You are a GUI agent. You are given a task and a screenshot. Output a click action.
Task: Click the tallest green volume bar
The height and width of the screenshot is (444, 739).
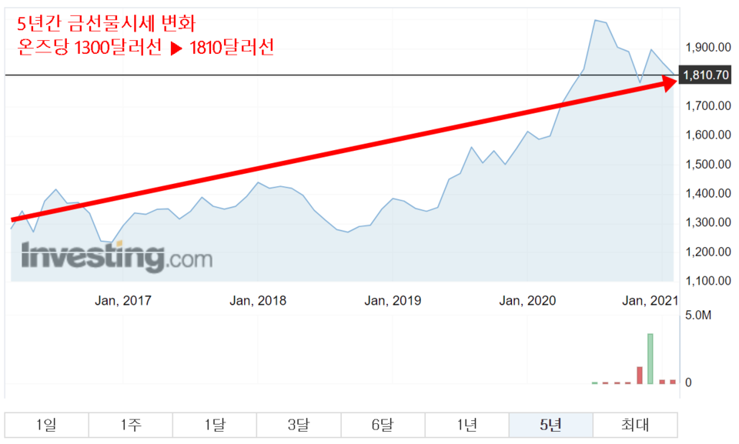point(650,358)
